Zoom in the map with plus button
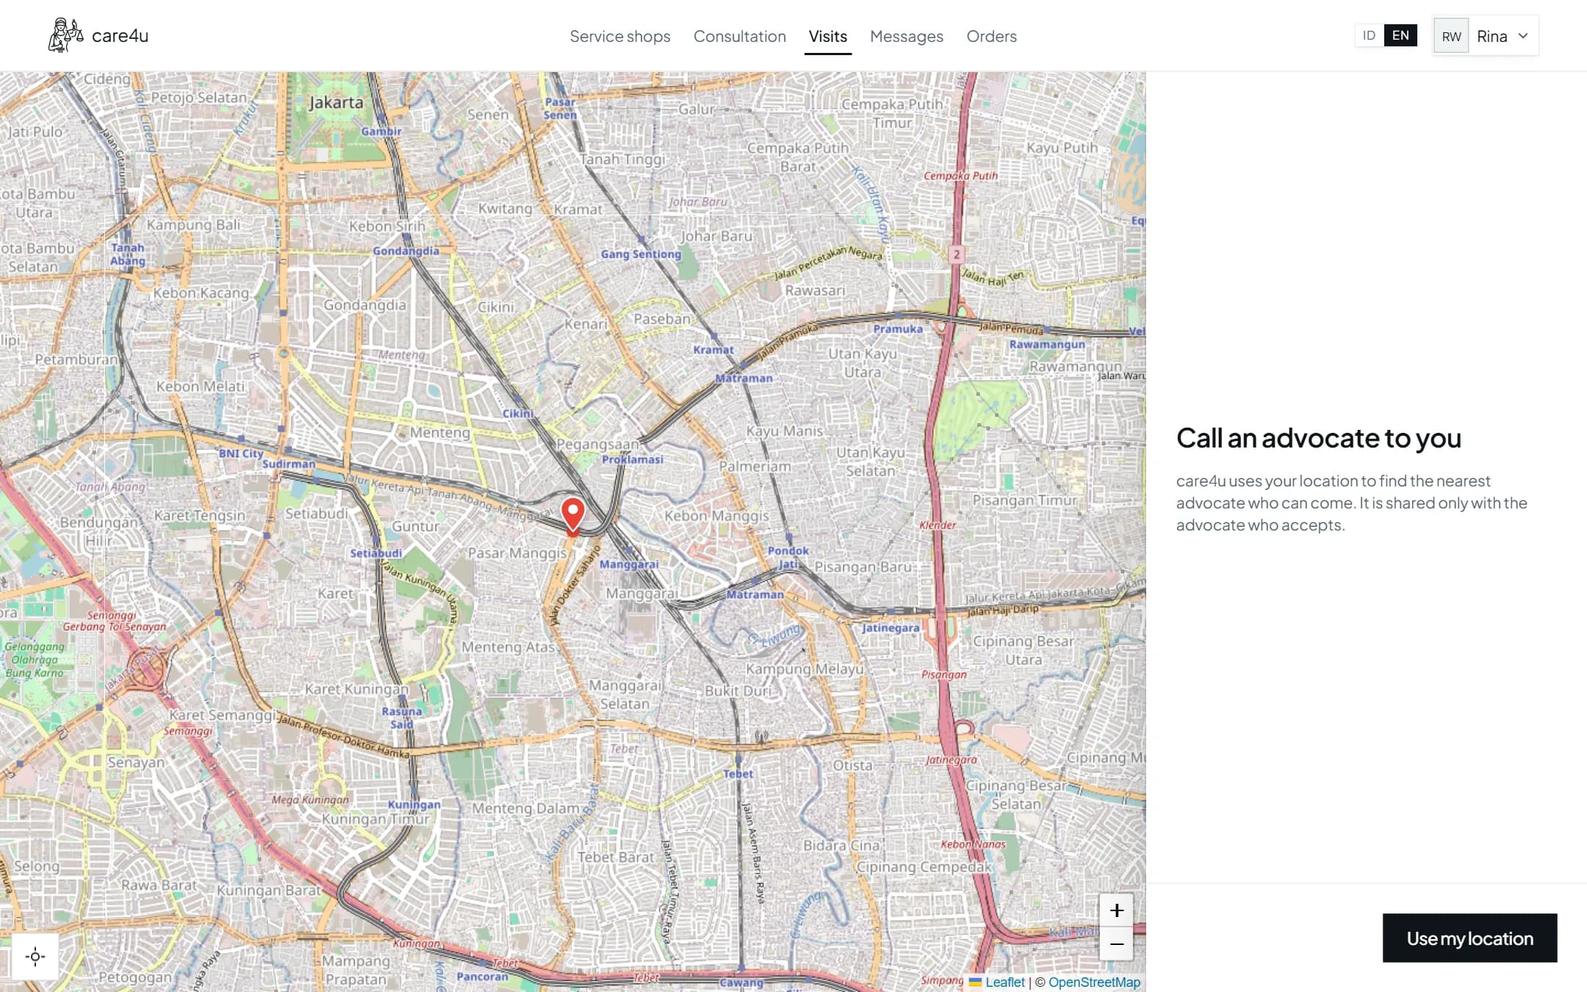1587x992 pixels. click(1116, 911)
